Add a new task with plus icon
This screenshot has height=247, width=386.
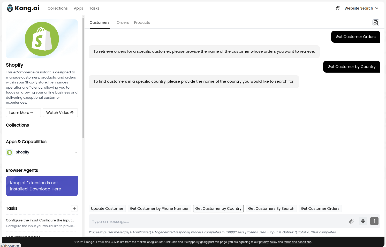[x=74, y=209]
